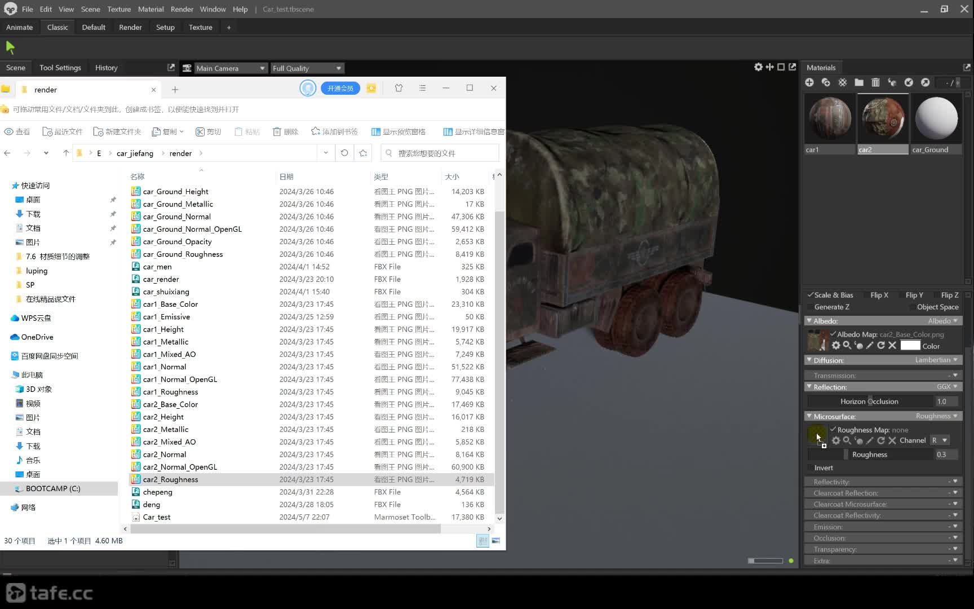Click Albedo Map magnifier search icon

847,346
